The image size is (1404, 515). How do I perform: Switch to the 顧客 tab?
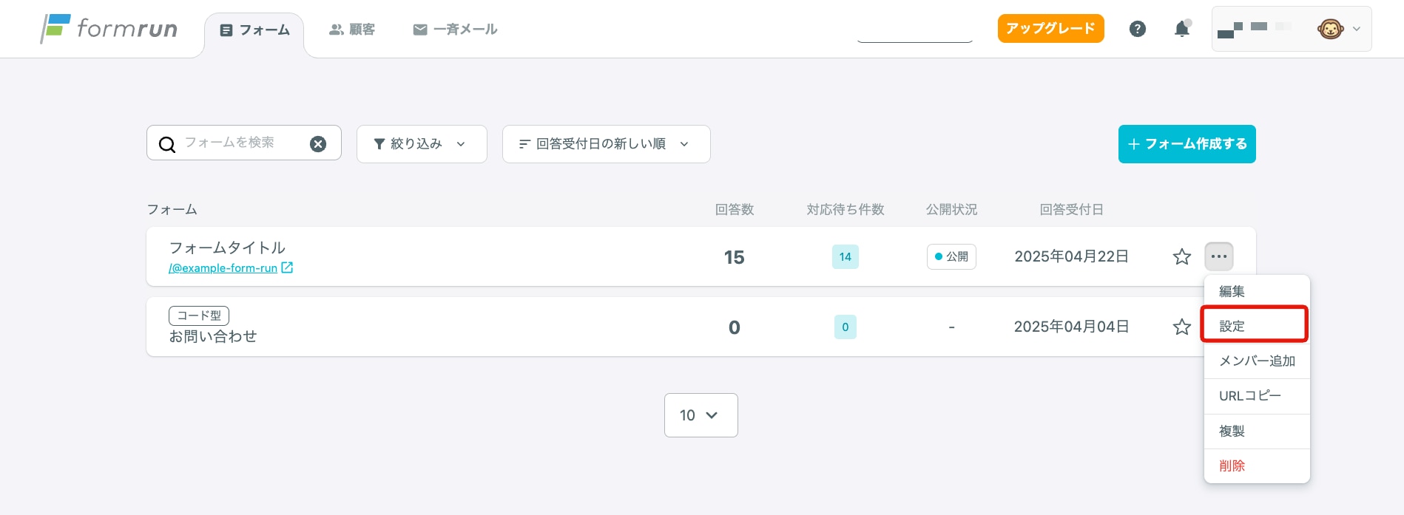tap(352, 30)
